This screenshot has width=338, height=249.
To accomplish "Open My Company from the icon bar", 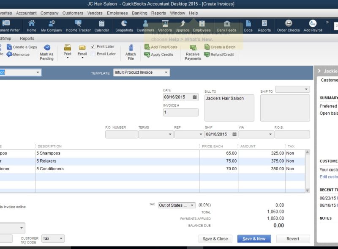I will [52, 26].
